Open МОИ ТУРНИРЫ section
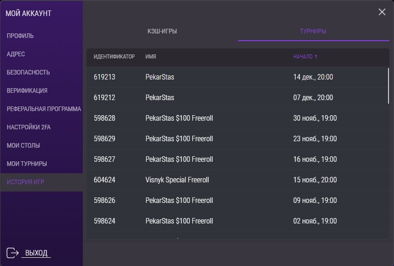 click(x=27, y=164)
